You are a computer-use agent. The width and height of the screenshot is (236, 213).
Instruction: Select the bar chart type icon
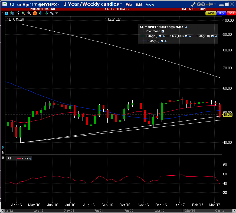pyautogui.click(x=12, y=13)
